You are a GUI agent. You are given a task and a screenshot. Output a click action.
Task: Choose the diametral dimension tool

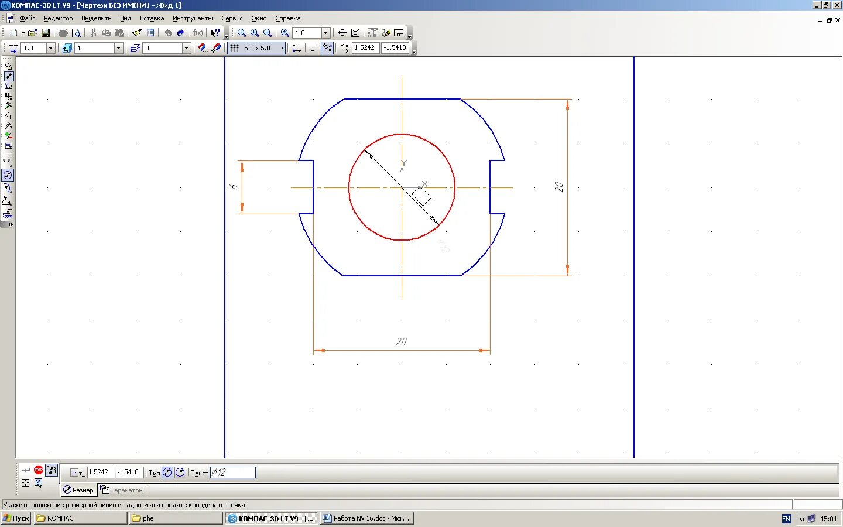pos(8,175)
